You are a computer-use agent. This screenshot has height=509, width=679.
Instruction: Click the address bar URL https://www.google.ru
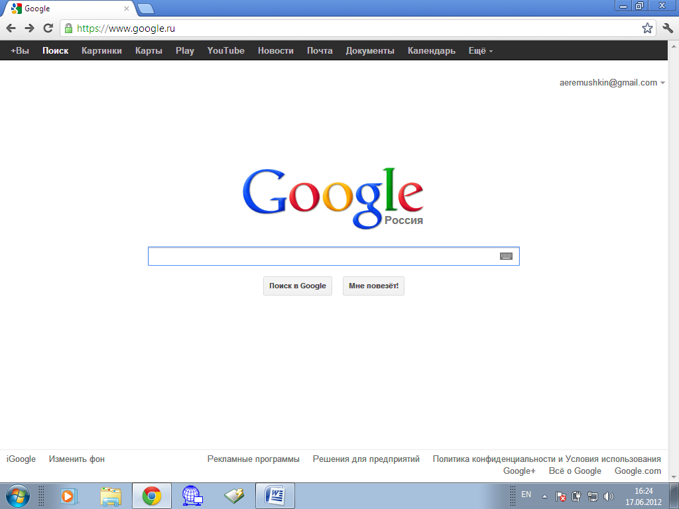pyautogui.click(x=126, y=28)
